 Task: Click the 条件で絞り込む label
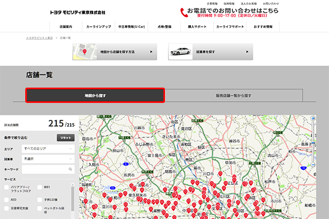(x=16, y=137)
